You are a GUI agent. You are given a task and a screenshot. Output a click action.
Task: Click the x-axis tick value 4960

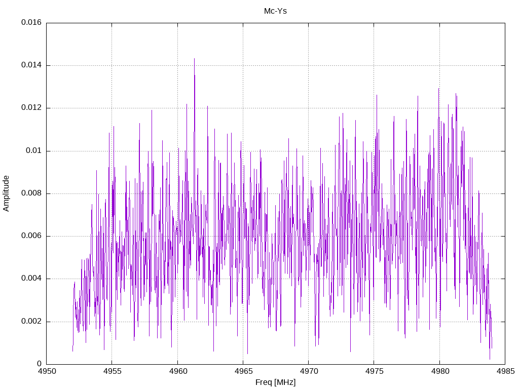[x=178, y=371]
